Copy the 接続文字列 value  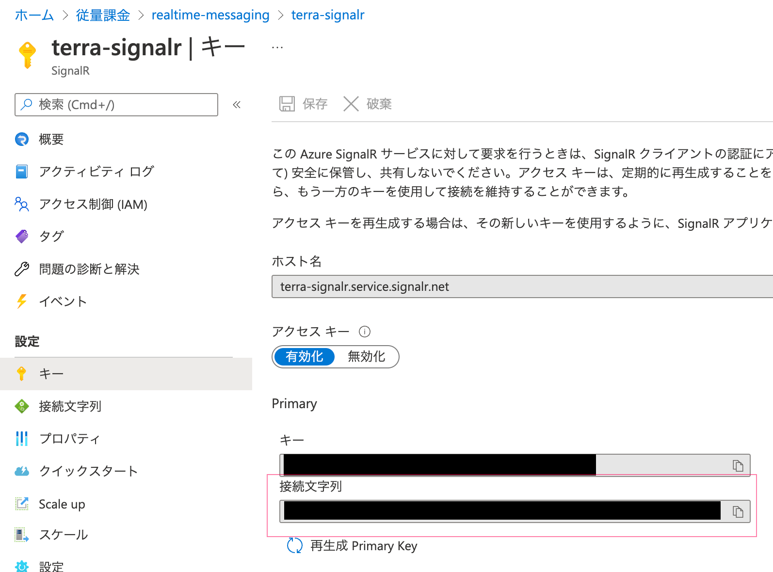738,510
